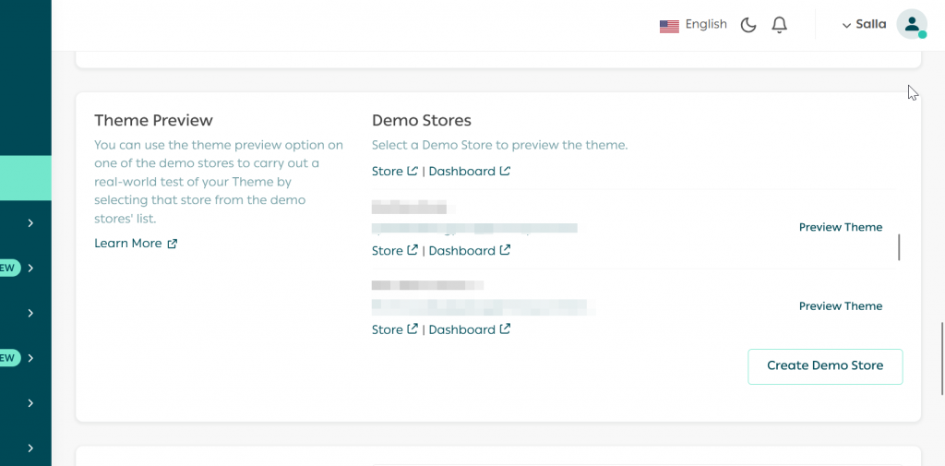Image resolution: width=945 pixels, height=466 pixels.
Task: Click the upper Preview Theme link
Action: [840, 227]
